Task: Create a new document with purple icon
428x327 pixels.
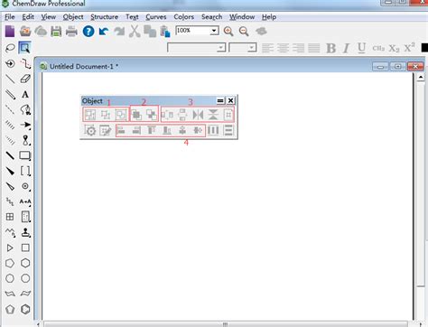Action: (x=10, y=32)
